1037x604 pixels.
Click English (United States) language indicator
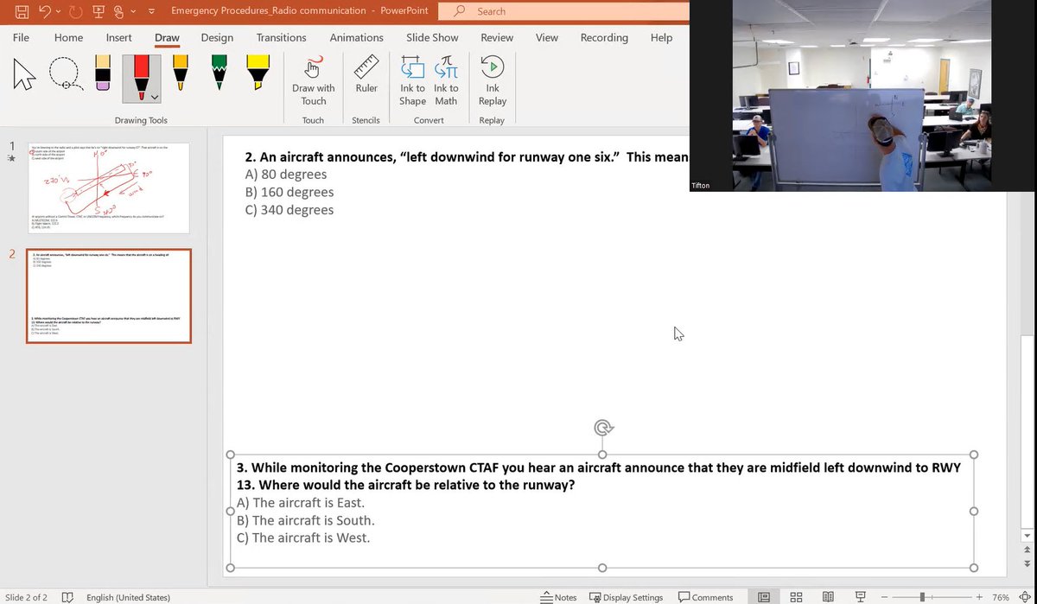point(128,597)
